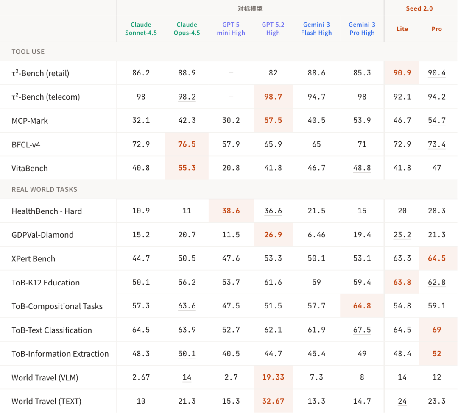The width and height of the screenshot is (458, 413).
Task: Select the 对标模型 group header
Action: click(x=250, y=9)
